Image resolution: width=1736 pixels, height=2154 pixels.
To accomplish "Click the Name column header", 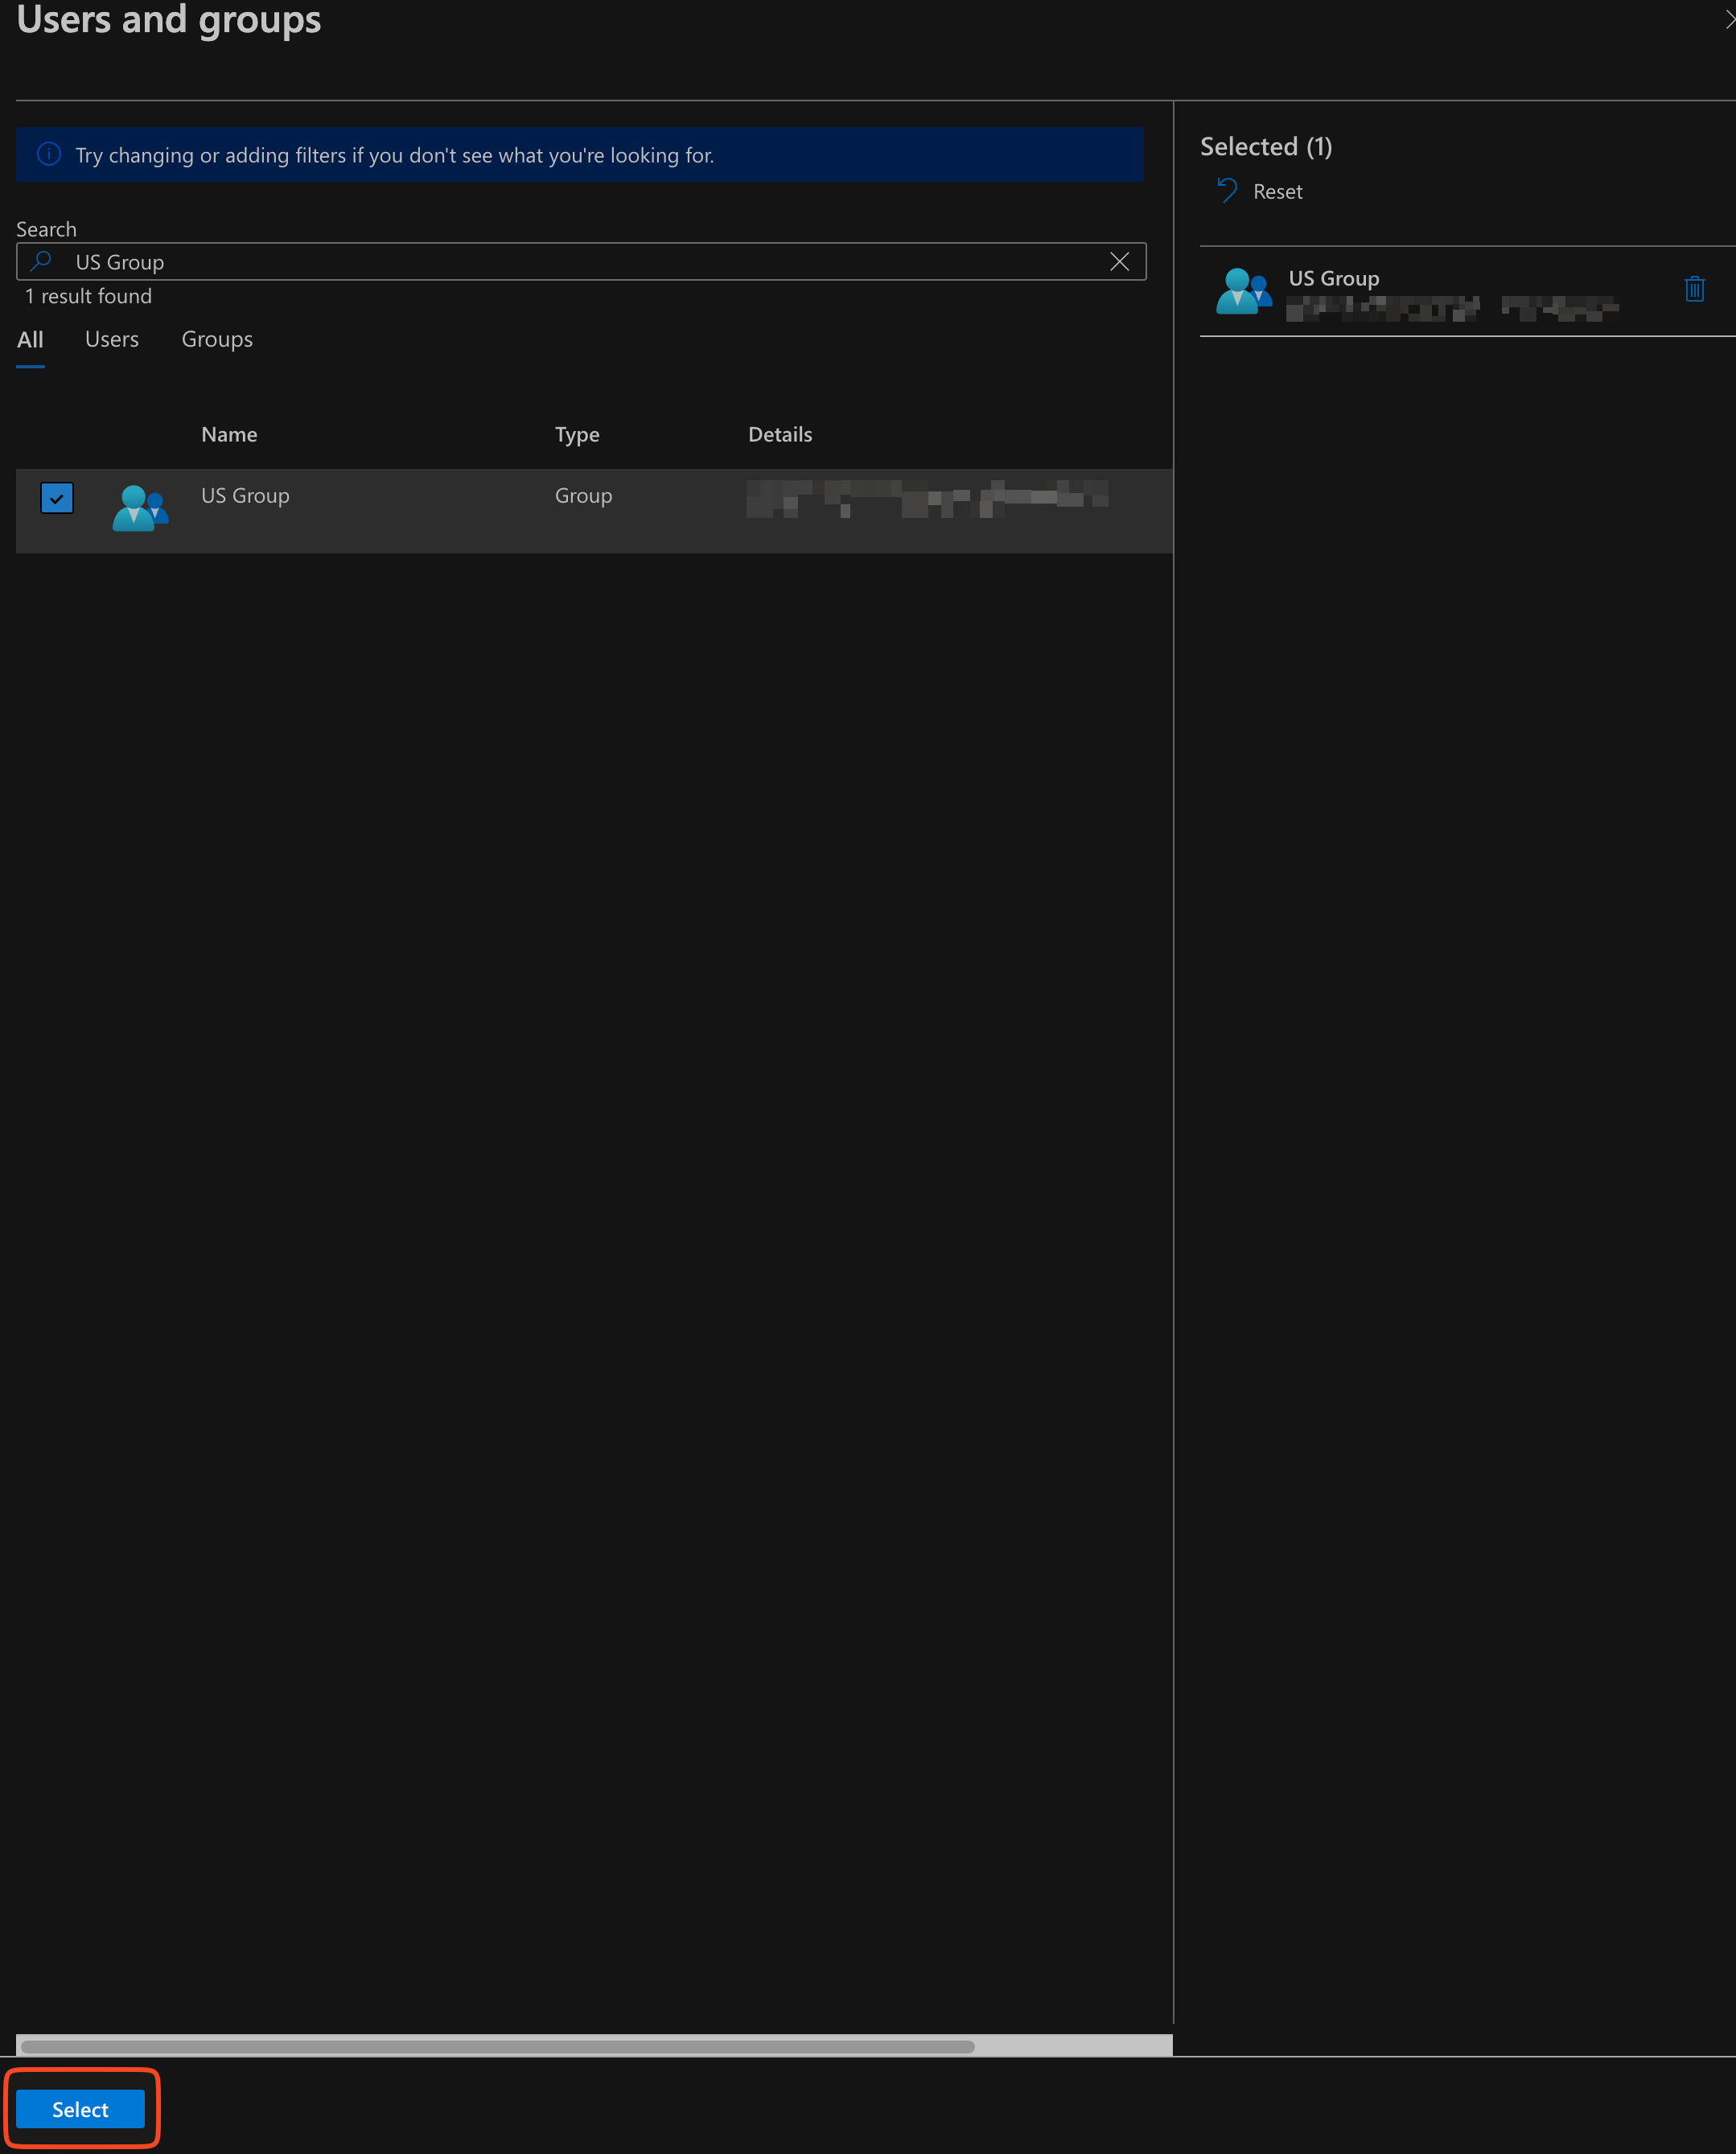I will click(229, 435).
